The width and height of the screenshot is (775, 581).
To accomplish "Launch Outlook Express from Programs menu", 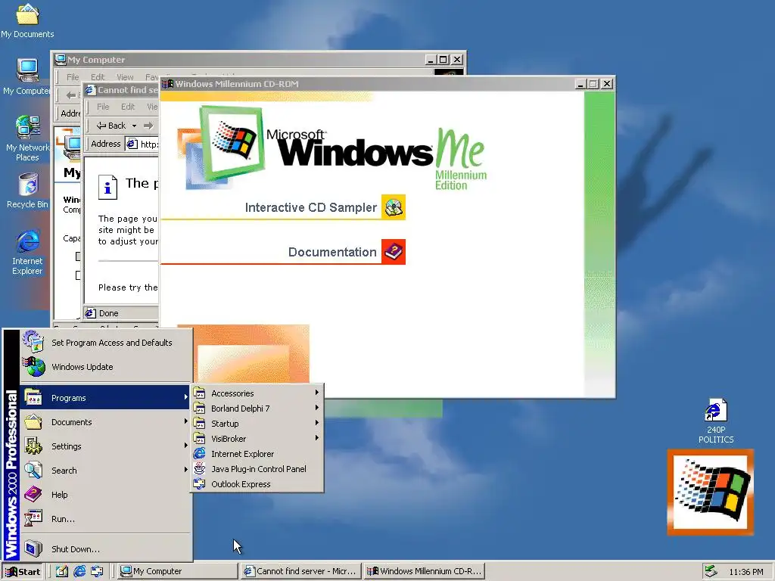I will (257, 484).
